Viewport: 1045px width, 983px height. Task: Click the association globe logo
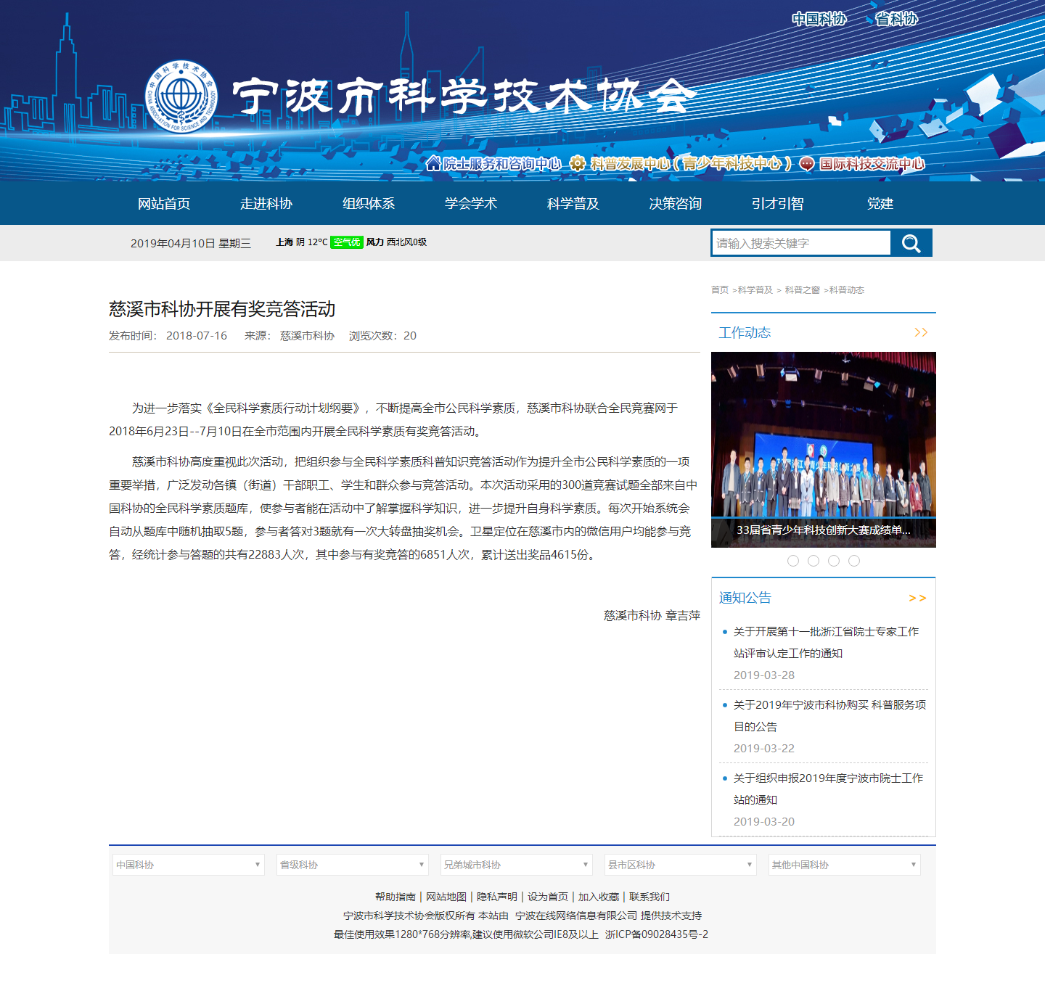(x=181, y=96)
